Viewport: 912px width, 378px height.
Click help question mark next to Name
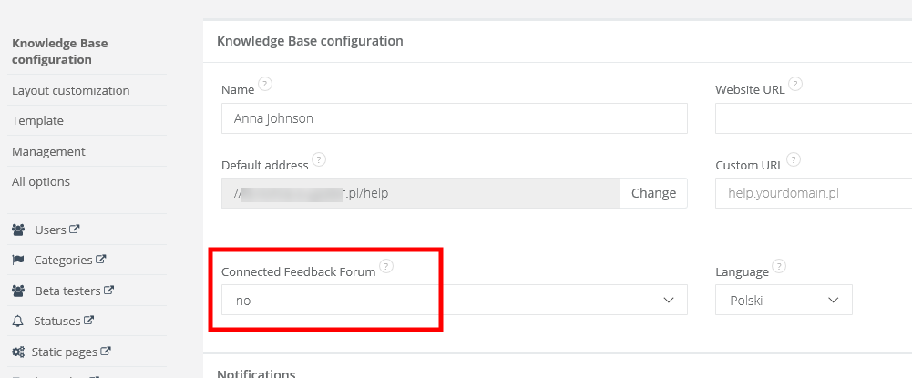point(265,84)
